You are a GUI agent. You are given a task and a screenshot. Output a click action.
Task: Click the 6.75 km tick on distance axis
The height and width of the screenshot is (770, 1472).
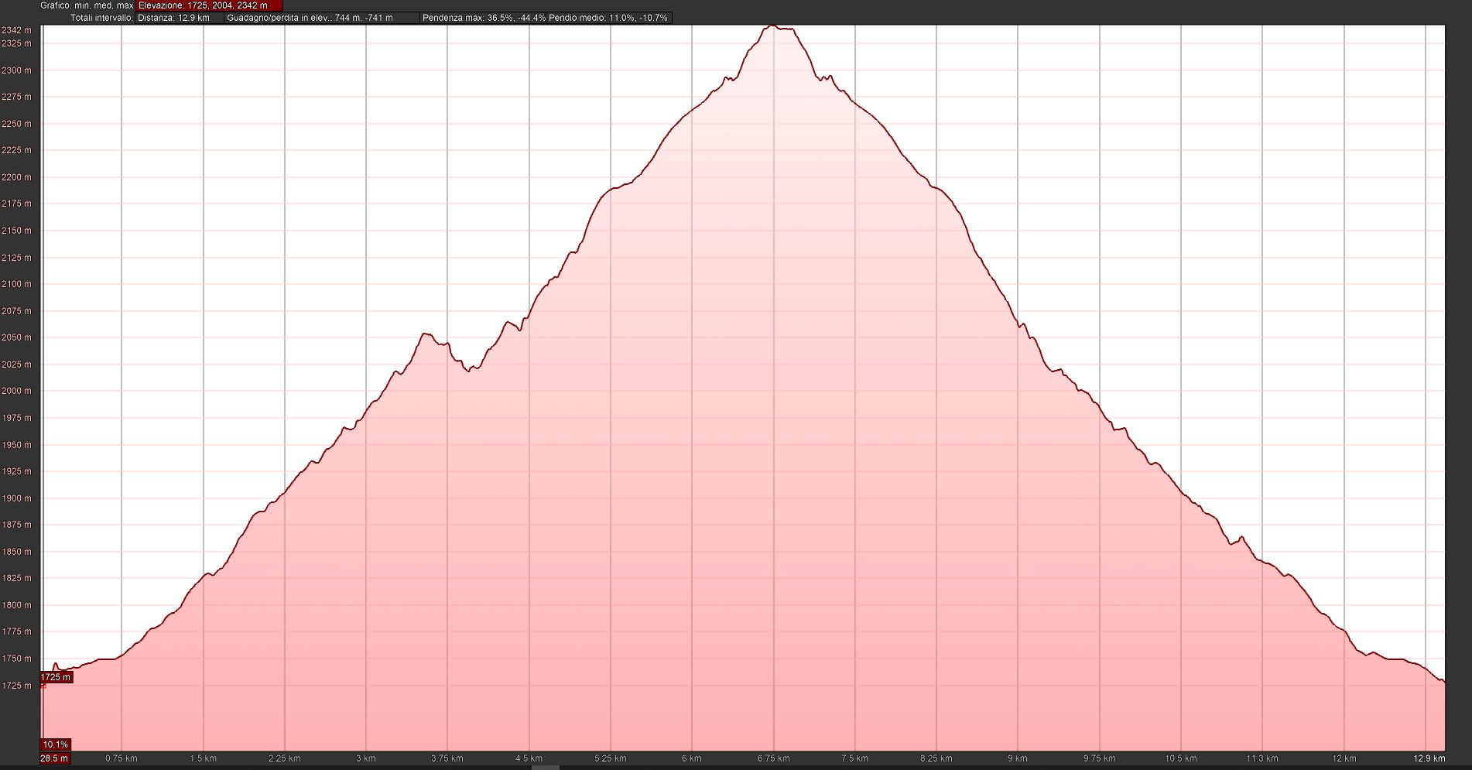(x=773, y=758)
